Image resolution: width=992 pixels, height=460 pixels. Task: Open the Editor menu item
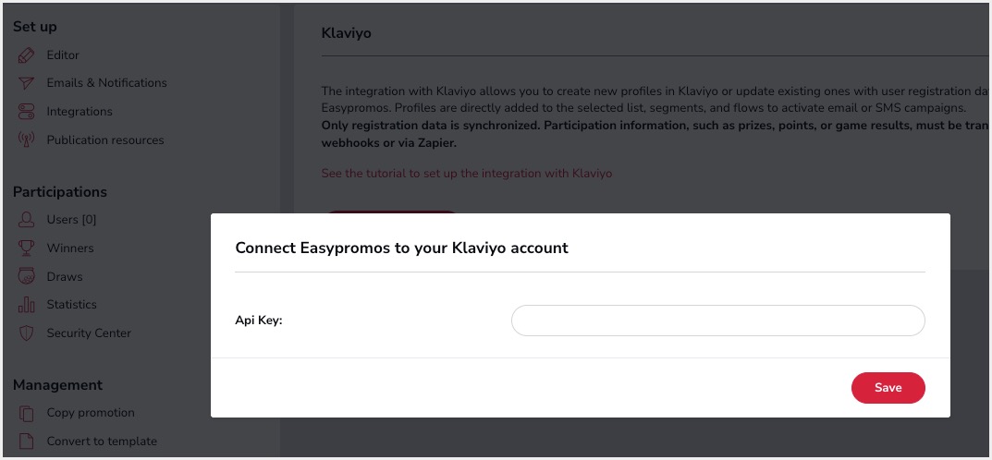(x=63, y=55)
